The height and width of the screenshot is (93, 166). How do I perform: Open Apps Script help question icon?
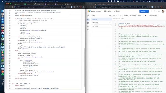click(x=155, y=11)
